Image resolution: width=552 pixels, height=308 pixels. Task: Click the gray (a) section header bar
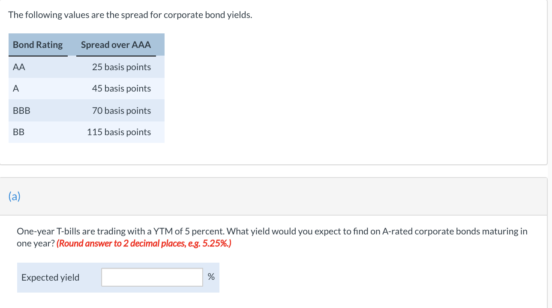point(273,196)
